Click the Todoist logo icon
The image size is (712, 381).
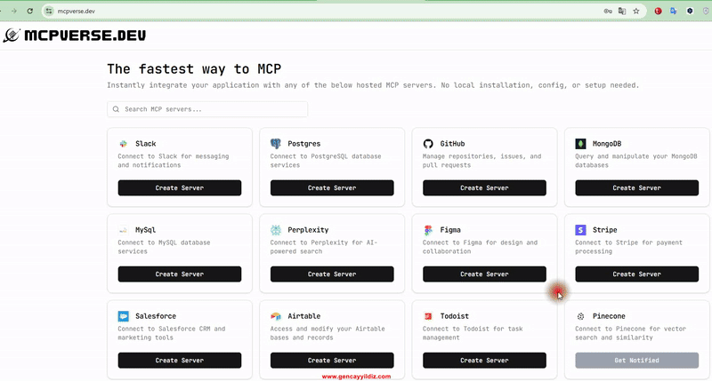coord(428,316)
